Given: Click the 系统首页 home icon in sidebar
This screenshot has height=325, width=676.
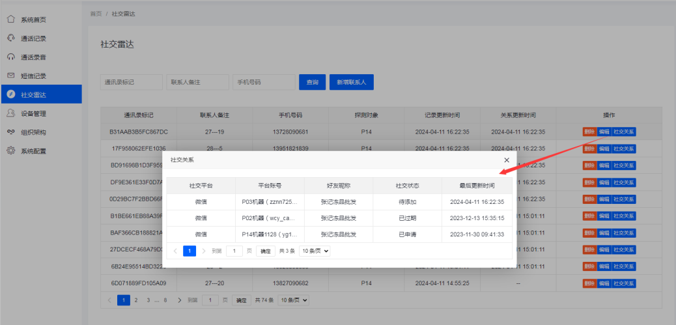Looking at the screenshot, I should click(x=11, y=20).
